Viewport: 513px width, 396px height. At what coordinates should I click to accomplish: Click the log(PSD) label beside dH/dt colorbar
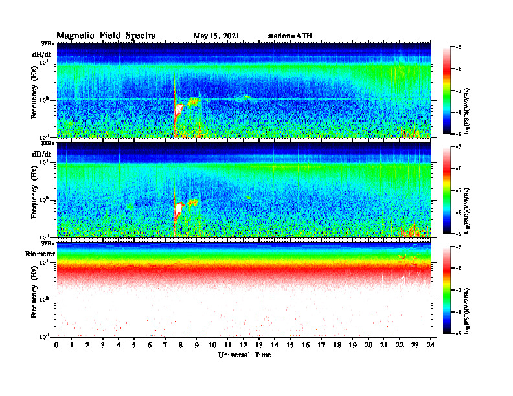click(x=467, y=111)
